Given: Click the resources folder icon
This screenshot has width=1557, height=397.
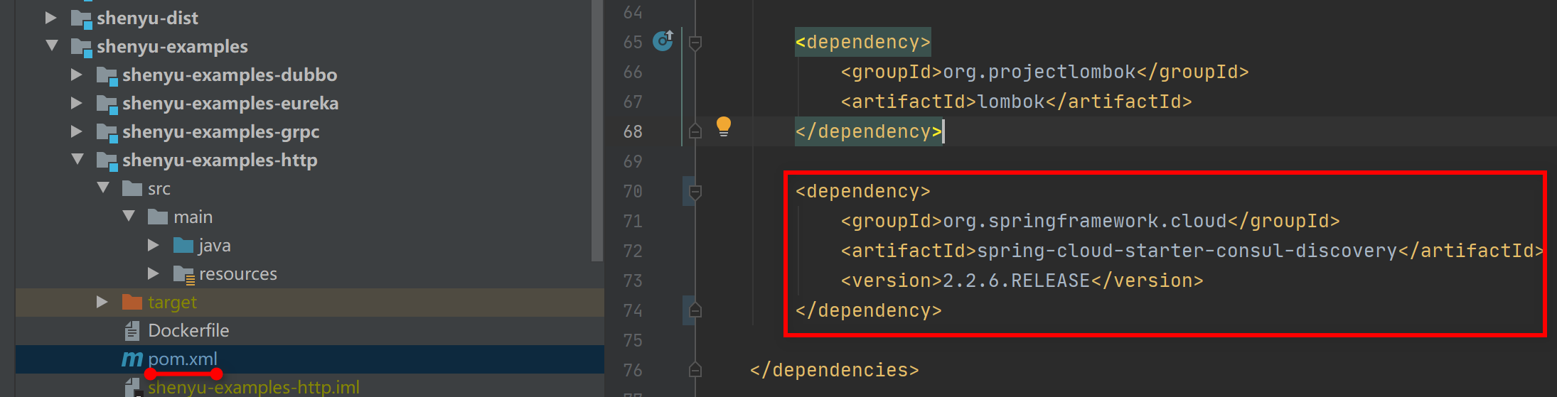Looking at the screenshot, I should [183, 274].
